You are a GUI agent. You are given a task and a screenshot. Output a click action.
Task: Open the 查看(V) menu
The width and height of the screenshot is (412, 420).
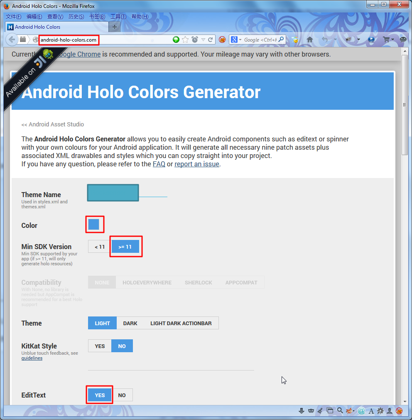[55, 17]
